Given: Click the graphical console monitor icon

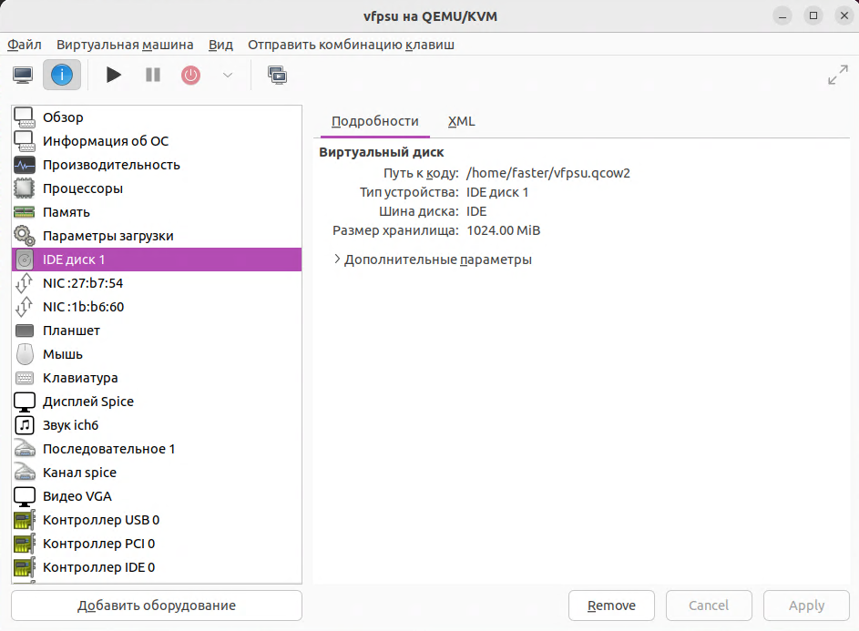Looking at the screenshot, I should click(x=23, y=75).
